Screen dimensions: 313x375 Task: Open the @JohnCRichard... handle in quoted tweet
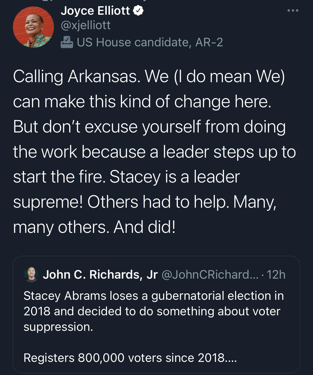210,274
